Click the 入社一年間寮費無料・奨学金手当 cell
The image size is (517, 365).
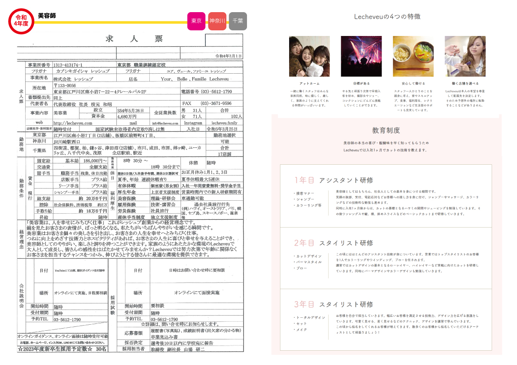coord(211,186)
